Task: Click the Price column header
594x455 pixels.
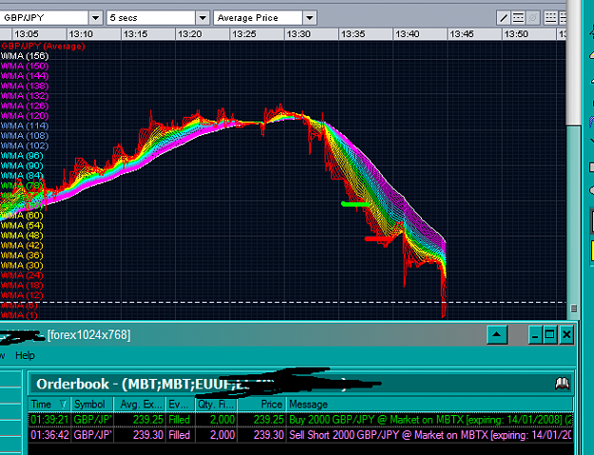Action: click(261, 405)
